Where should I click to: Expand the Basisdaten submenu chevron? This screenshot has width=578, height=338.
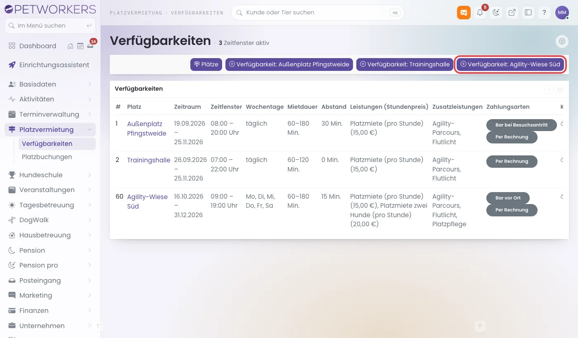[x=90, y=84]
